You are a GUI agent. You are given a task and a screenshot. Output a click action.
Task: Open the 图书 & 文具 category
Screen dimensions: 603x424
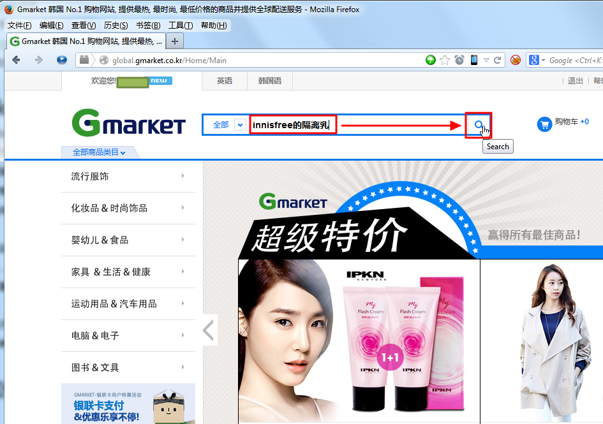pyautogui.click(x=95, y=367)
